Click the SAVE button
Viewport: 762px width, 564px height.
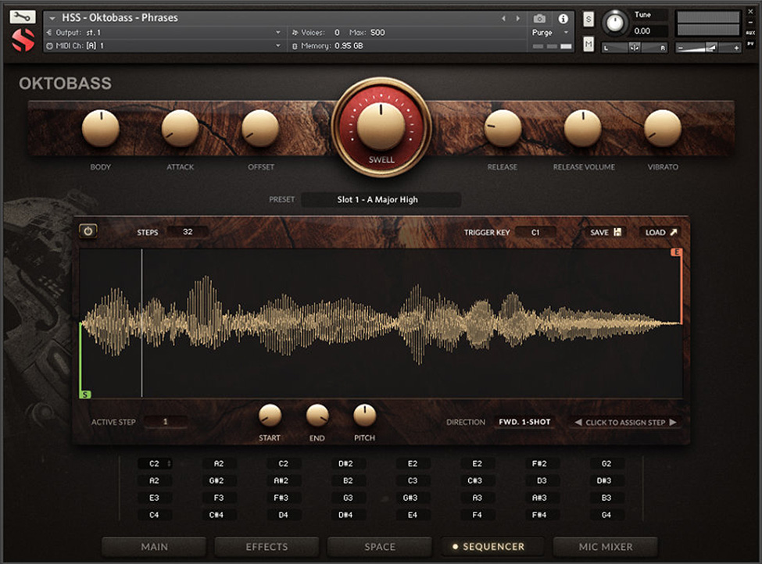pos(605,232)
